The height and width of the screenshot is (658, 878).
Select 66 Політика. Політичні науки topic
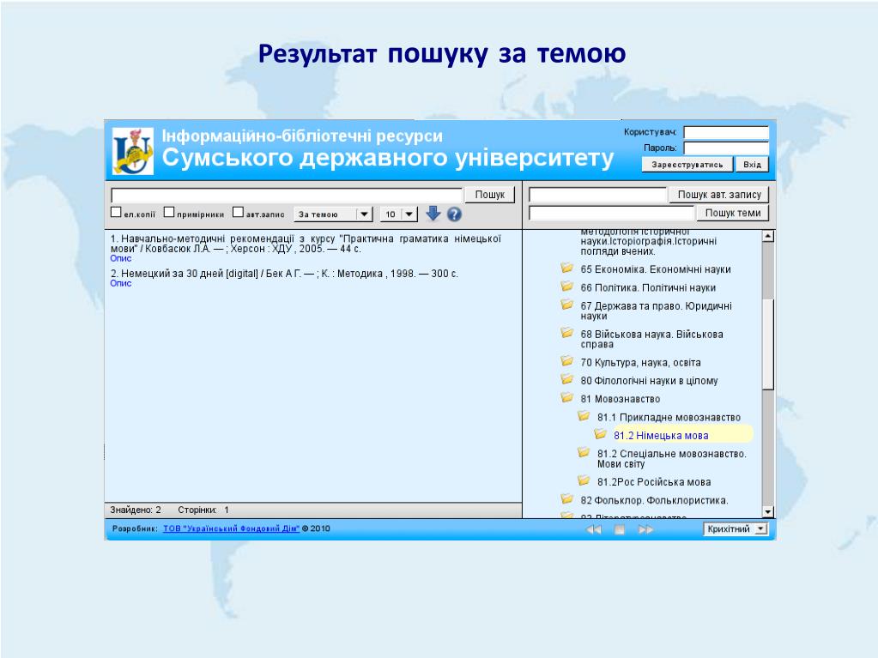648,287
